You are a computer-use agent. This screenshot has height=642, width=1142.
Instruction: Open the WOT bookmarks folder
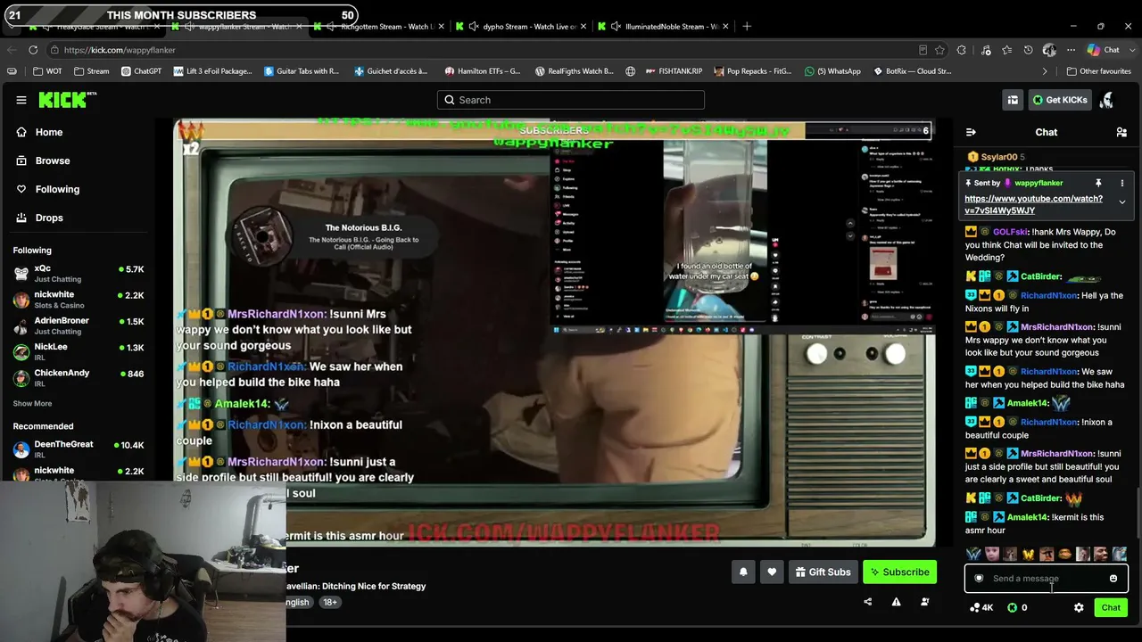tap(47, 71)
